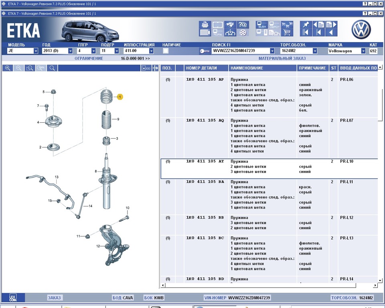Click the plain magnifier icon
Image resolution: width=385 pixels, height=308 pixels.
[x=52, y=68]
